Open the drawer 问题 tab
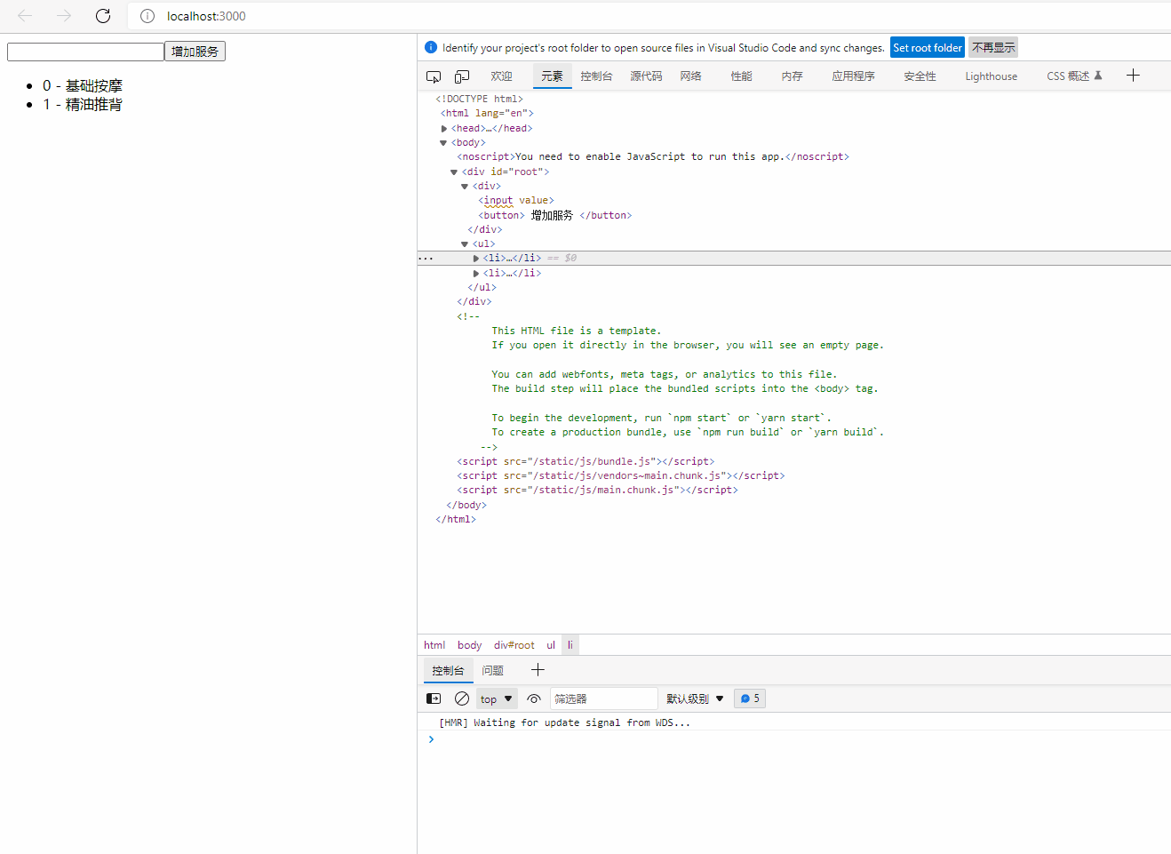The width and height of the screenshot is (1171, 854). point(492,671)
